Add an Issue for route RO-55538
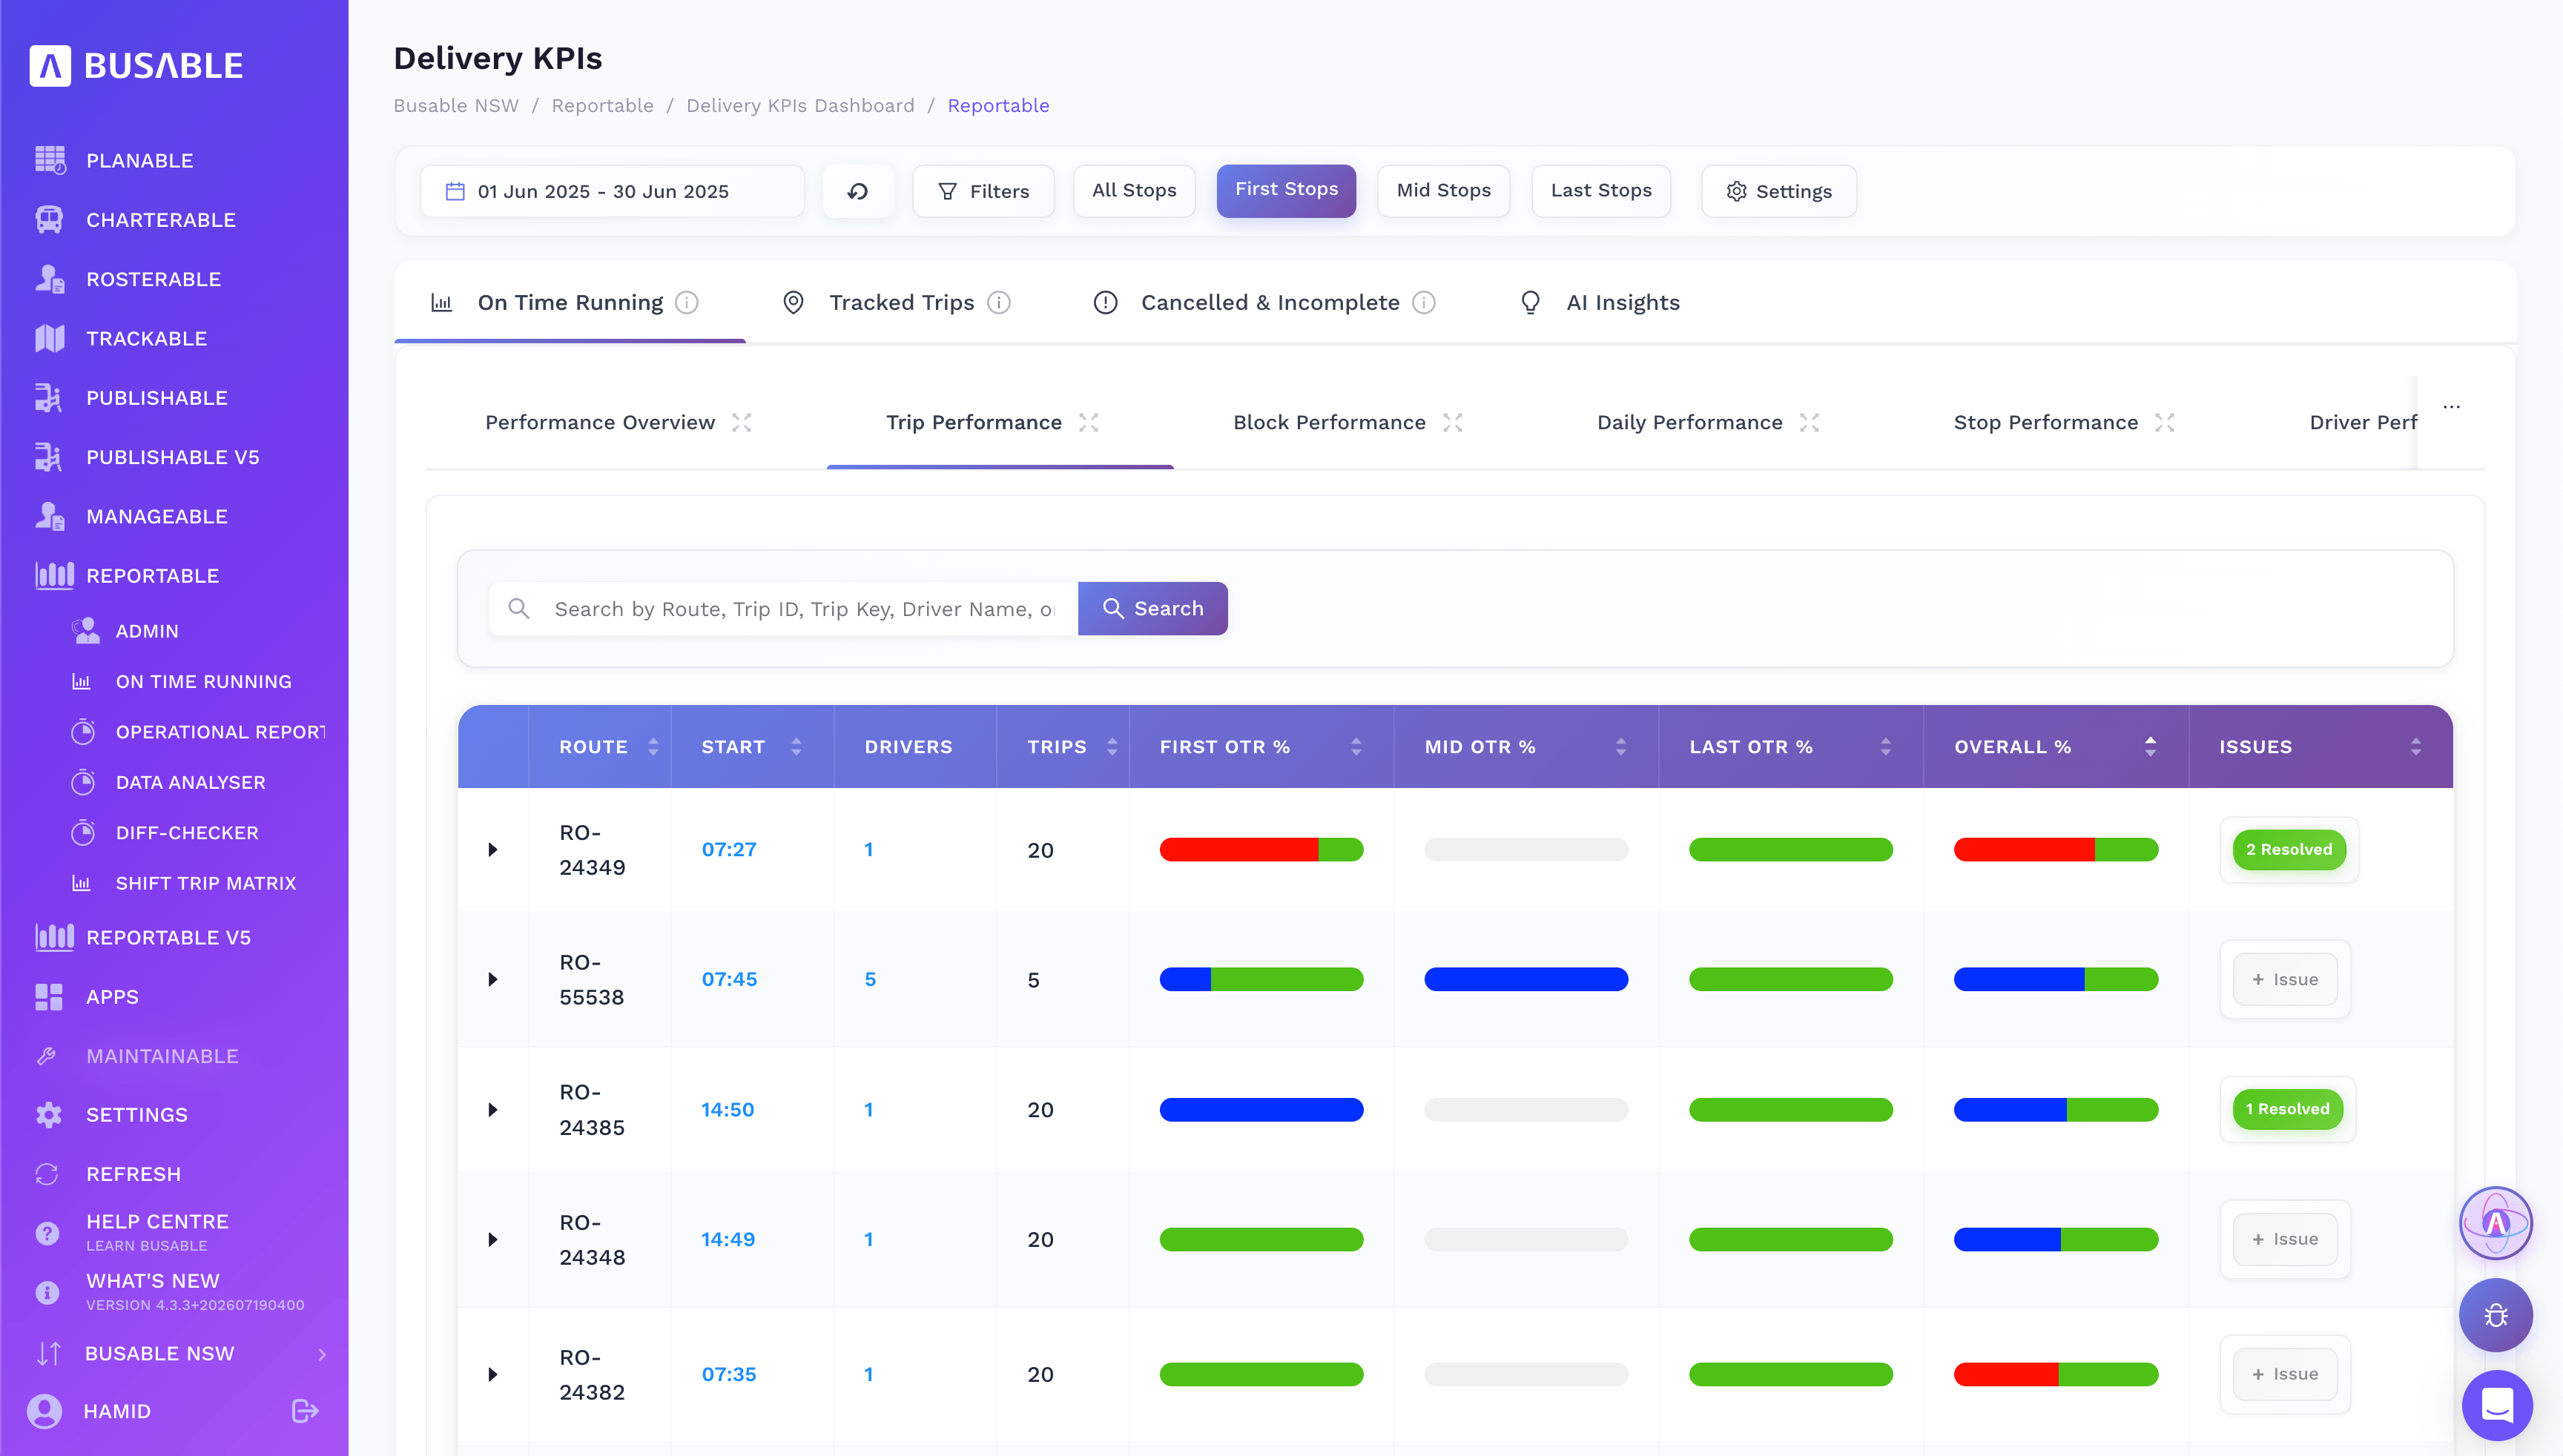 click(2285, 979)
